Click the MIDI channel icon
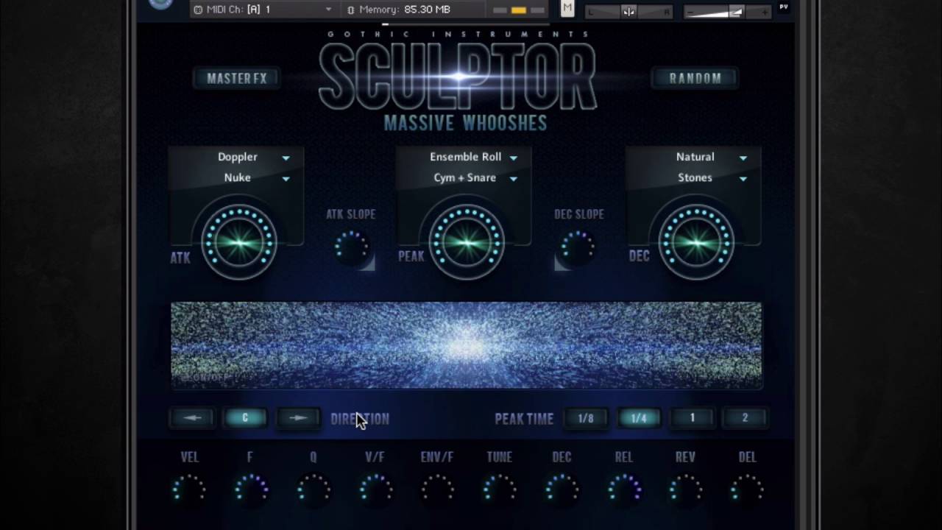This screenshot has height=530, width=942. pos(197,10)
